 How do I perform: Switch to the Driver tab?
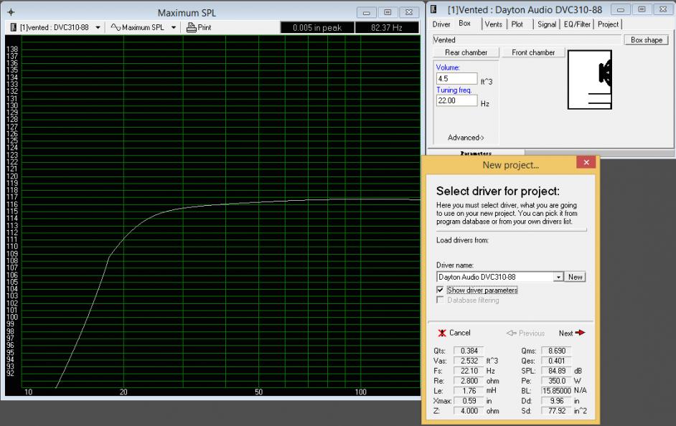tap(441, 24)
